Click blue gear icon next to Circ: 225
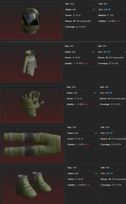Viewport: 126px width, 204px height. 112,173
